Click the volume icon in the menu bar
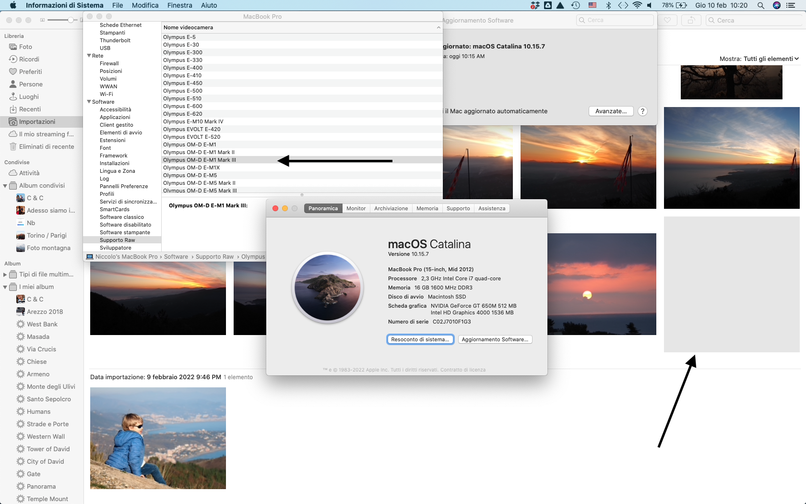This screenshot has height=504, width=806. [650, 5]
